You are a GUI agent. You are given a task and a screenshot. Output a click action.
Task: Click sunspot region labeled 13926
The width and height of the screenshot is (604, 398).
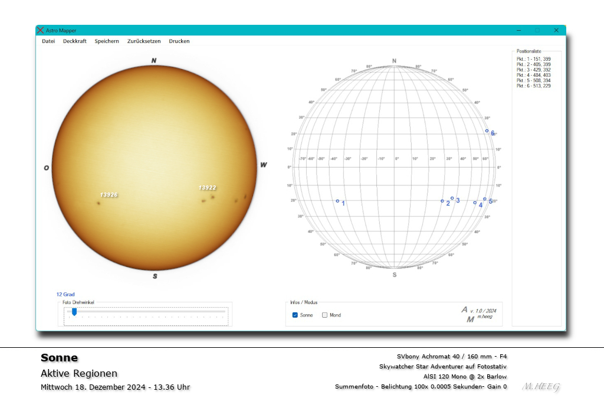click(x=109, y=194)
